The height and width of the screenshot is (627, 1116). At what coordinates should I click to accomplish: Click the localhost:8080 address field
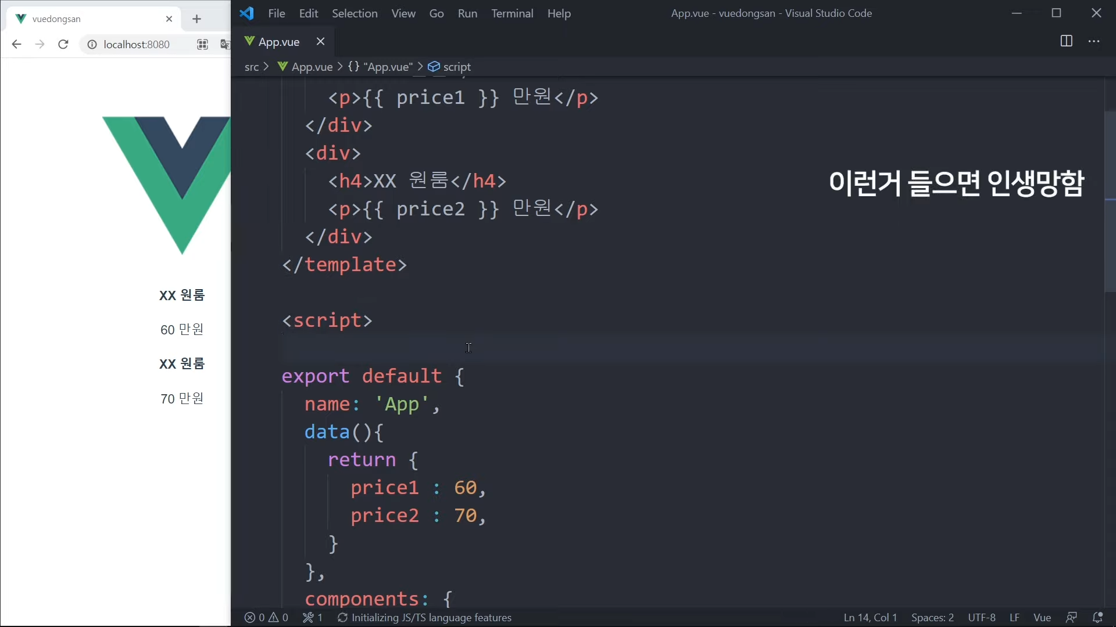coord(137,44)
